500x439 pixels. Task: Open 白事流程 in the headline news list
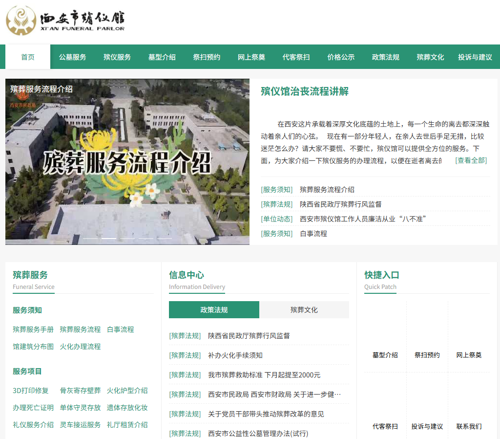pyautogui.click(x=313, y=234)
